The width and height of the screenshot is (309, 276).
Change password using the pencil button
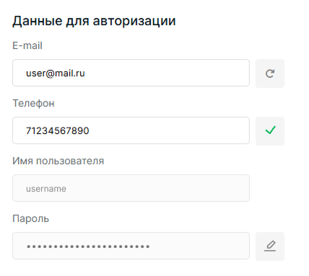[270, 246]
